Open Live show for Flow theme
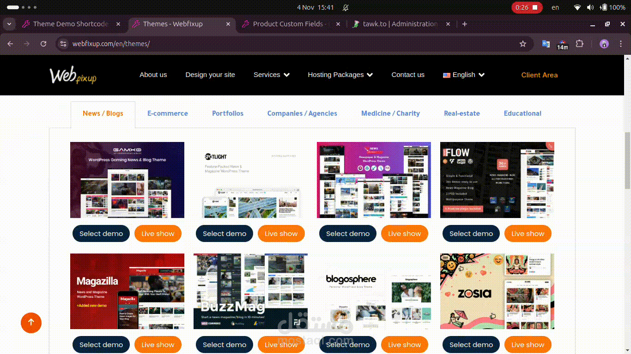Viewport: 631px width, 354px height. pyautogui.click(x=528, y=234)
